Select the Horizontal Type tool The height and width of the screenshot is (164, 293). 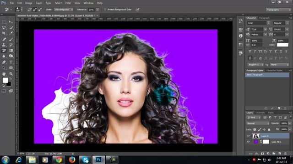11,62
